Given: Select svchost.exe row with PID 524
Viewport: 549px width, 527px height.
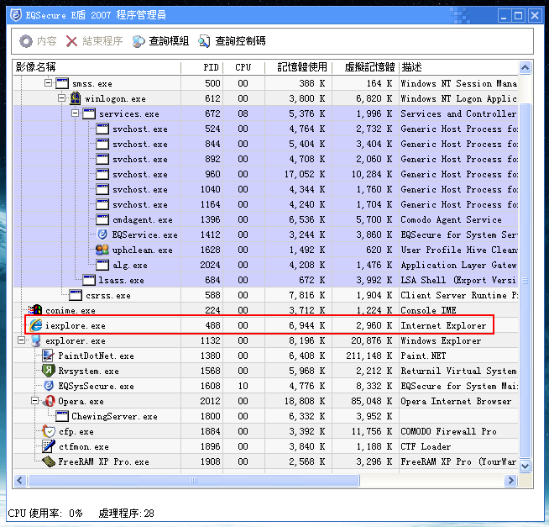Looking at the screenshot, I should tap(265, 129).
